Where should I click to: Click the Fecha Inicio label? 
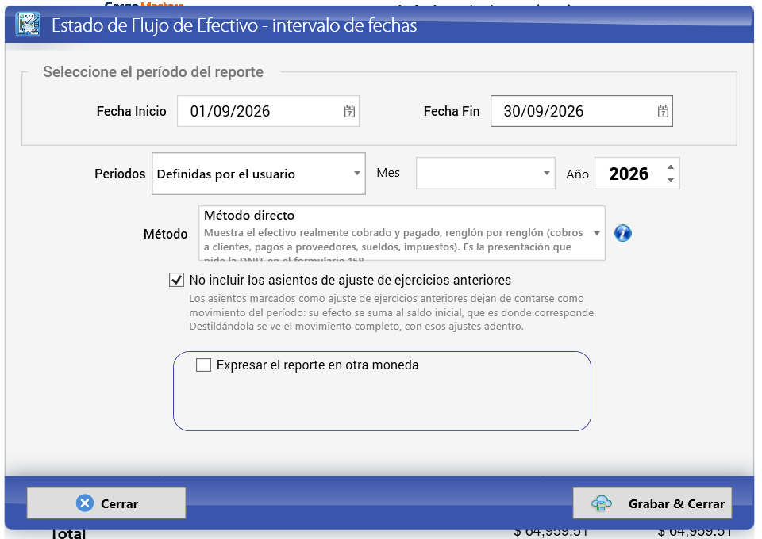[131, 111]
